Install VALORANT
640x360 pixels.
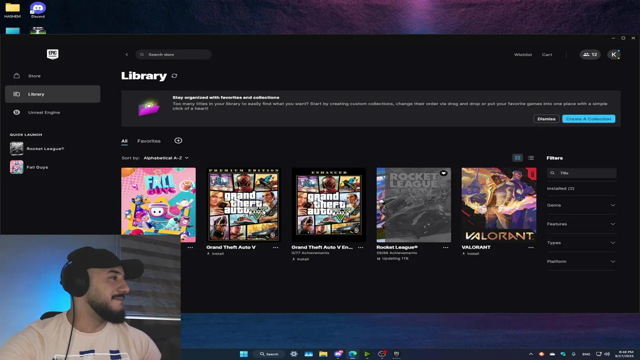click(x=470, y=253)
